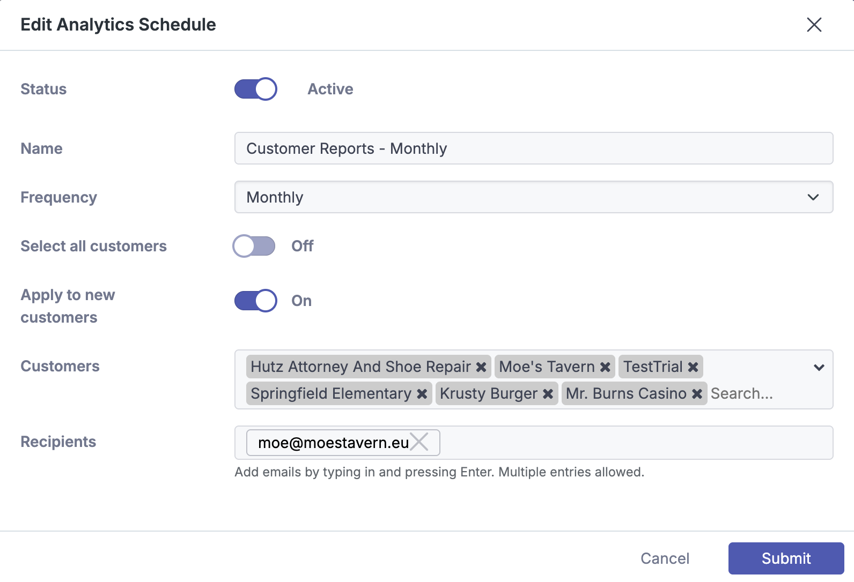The width and height of the screenshot is (854, 582).
Task: Remove Springfield Elementary customer tag
Action: (422, 394)
